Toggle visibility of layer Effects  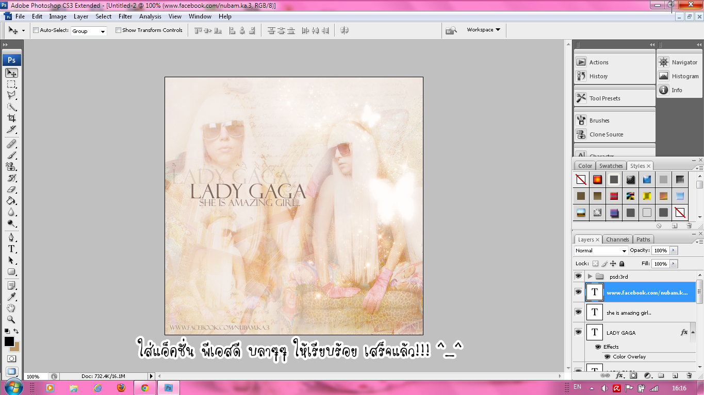point(598,347)
